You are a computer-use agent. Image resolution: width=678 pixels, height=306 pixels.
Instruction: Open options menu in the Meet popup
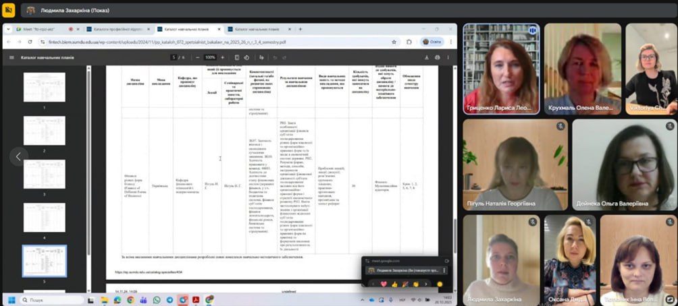444,270
